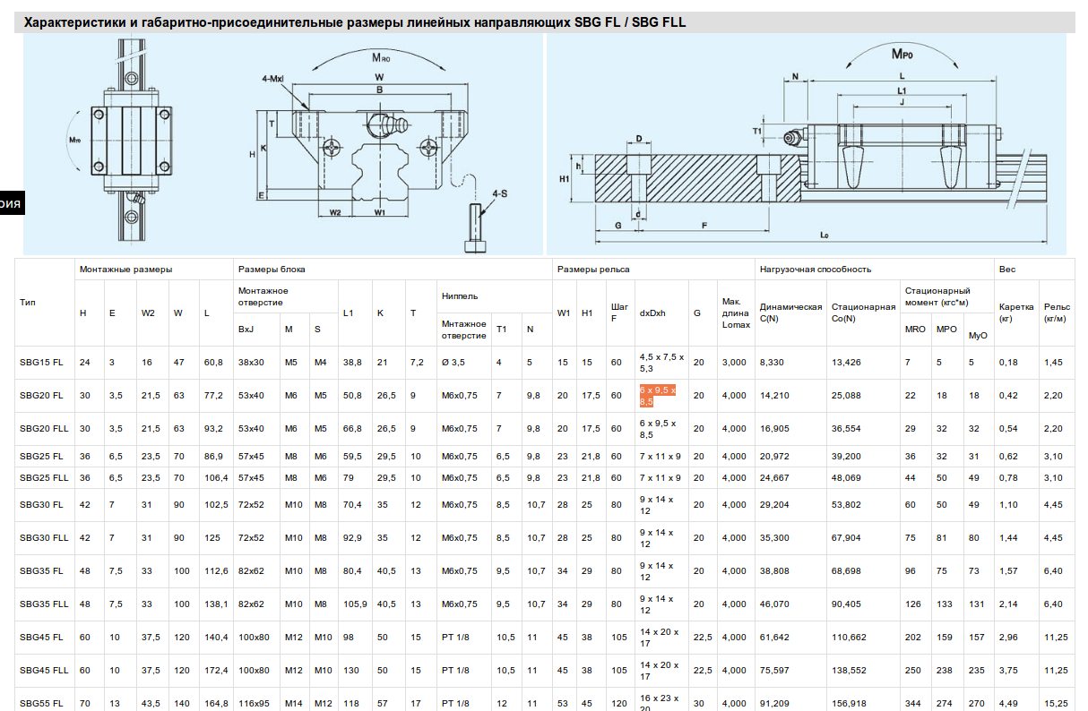
Task: Click the 'Рельс (кг/м)' column header
Action: click(1057, 313)
